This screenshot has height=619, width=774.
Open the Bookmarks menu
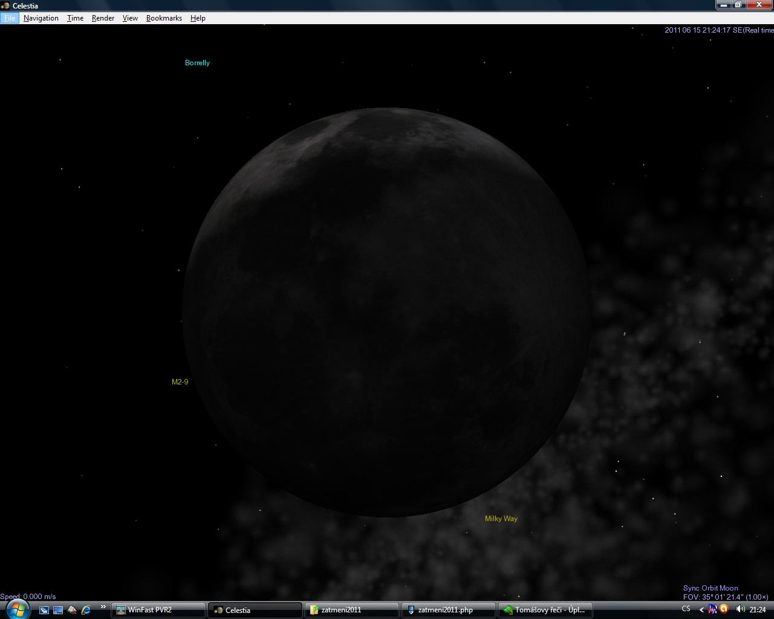164,18
